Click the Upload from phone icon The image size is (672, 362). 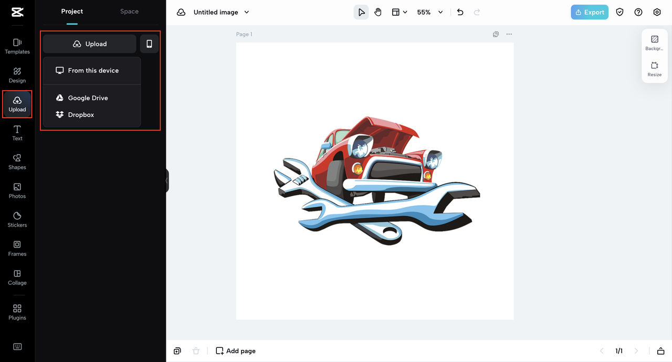pyautogui.click(x=149, y=44)
